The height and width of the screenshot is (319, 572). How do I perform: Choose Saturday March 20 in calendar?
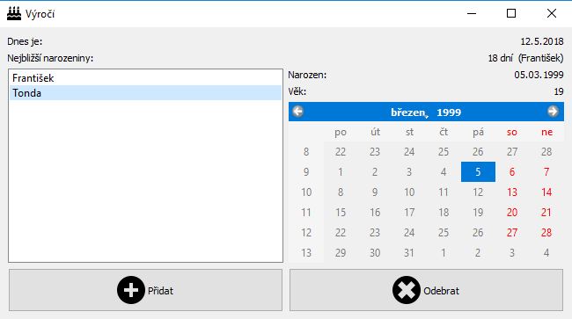point(512,213)
